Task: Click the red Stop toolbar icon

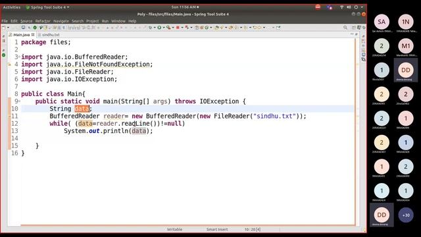Action: coord(178,28)
